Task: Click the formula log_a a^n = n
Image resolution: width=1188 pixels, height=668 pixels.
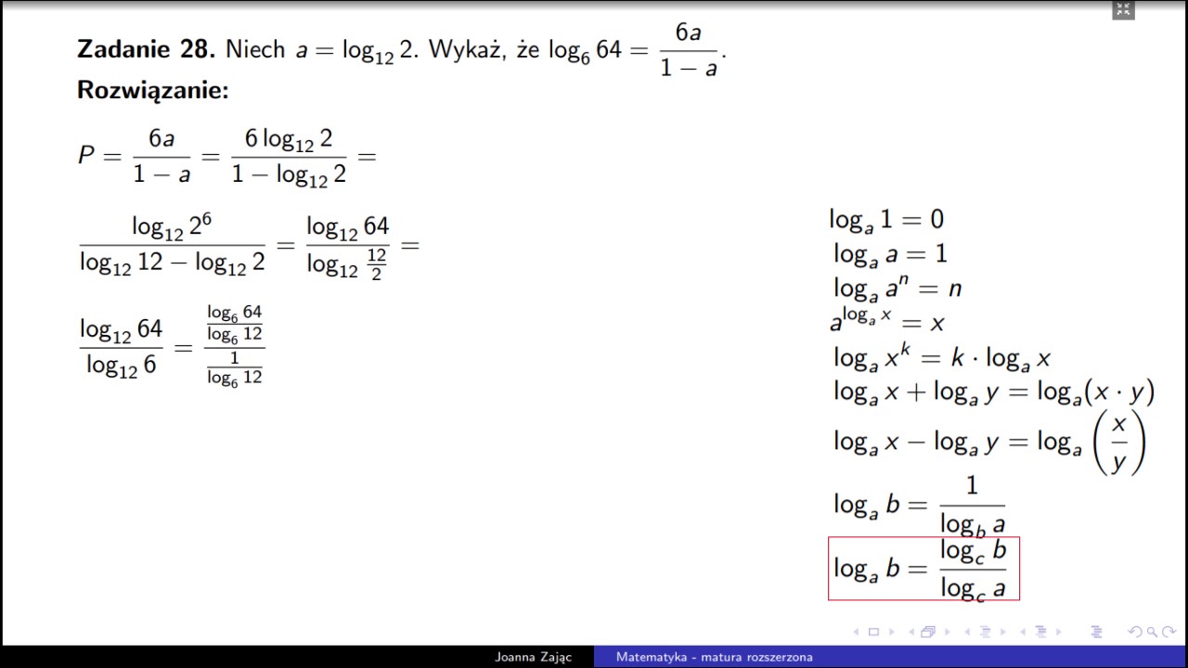Action: click(897, 288)
